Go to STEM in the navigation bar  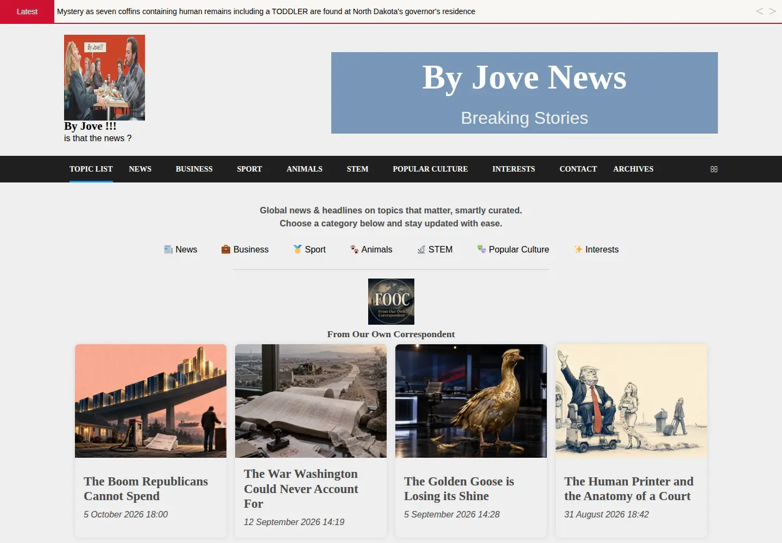[357, 169]
